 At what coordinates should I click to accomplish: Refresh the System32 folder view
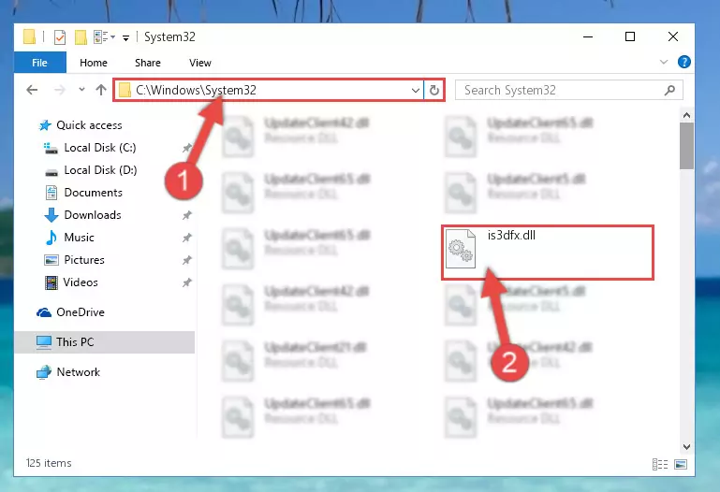click(x=433, y=91)
